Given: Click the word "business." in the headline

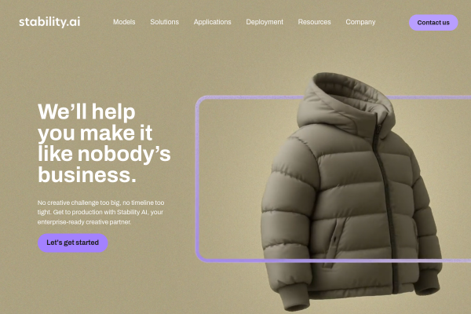Looking at the screenshot, I should click(x=87, y=175).
